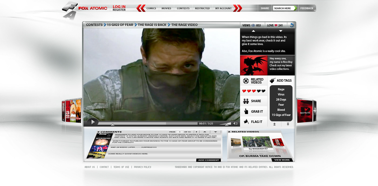Select the Fear tag
Screen dimensions: 378x186
(281, 105)
